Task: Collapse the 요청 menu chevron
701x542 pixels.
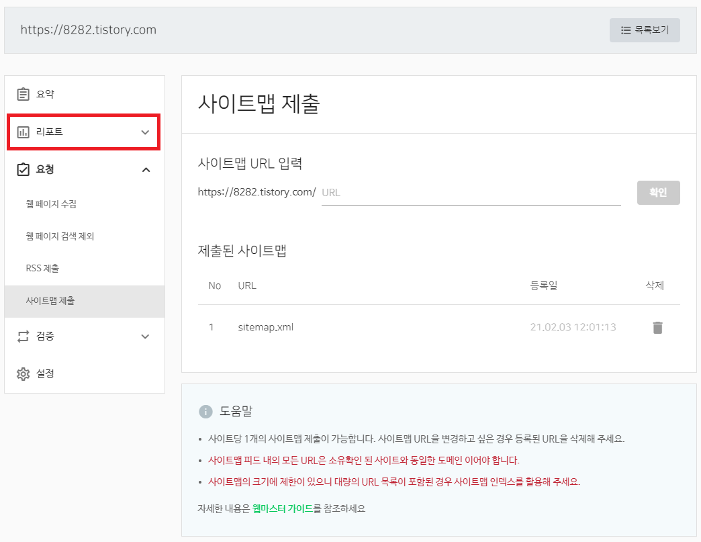Action: (x=146, y=170)
